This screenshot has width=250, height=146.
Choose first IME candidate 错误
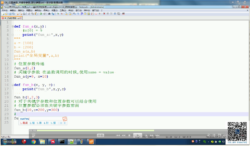(x=24, y=123)
